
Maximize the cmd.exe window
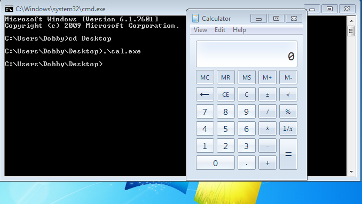tap(329, 9)
